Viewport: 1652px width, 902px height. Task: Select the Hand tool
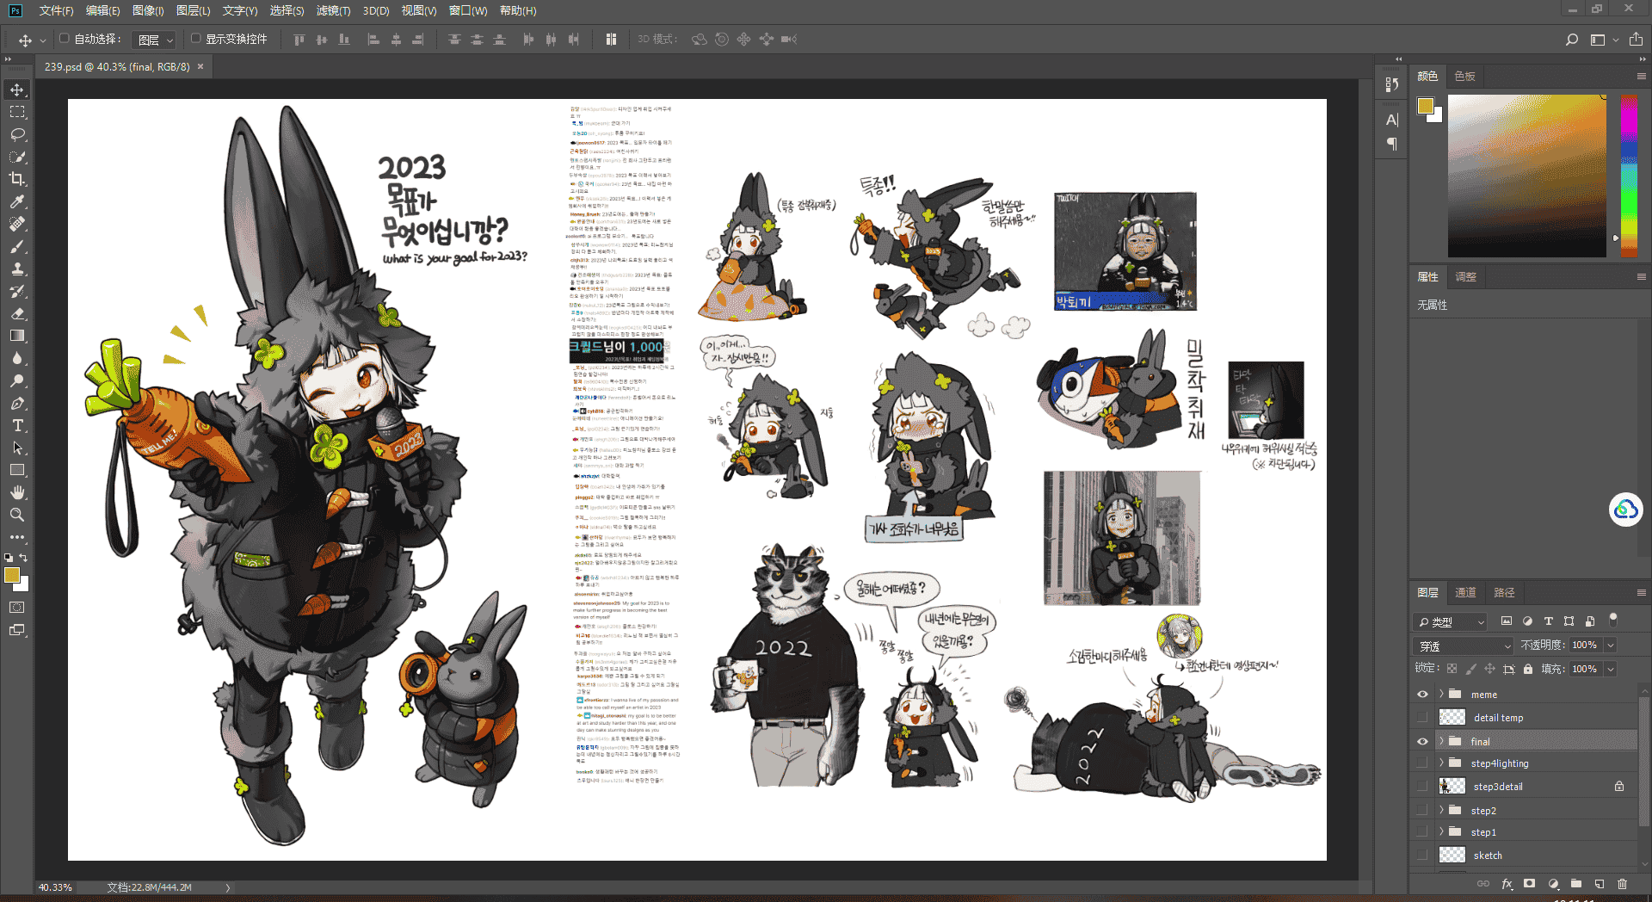pos(17,492)
